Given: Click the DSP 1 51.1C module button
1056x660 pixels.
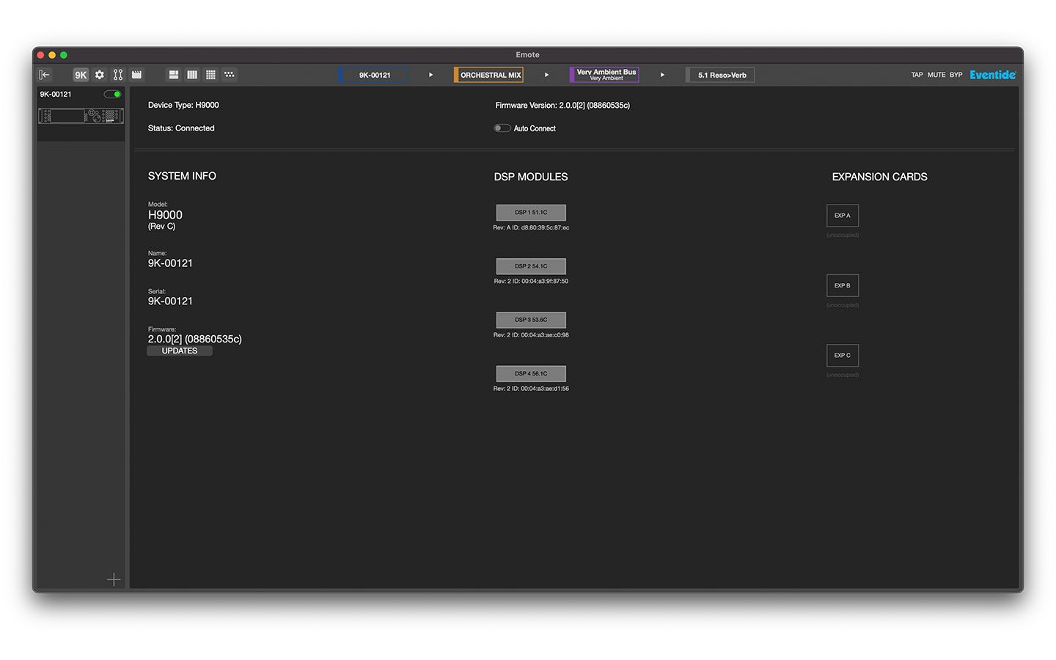Looking at the screenshot, I should pyautogui.click(x=531, y=213).
